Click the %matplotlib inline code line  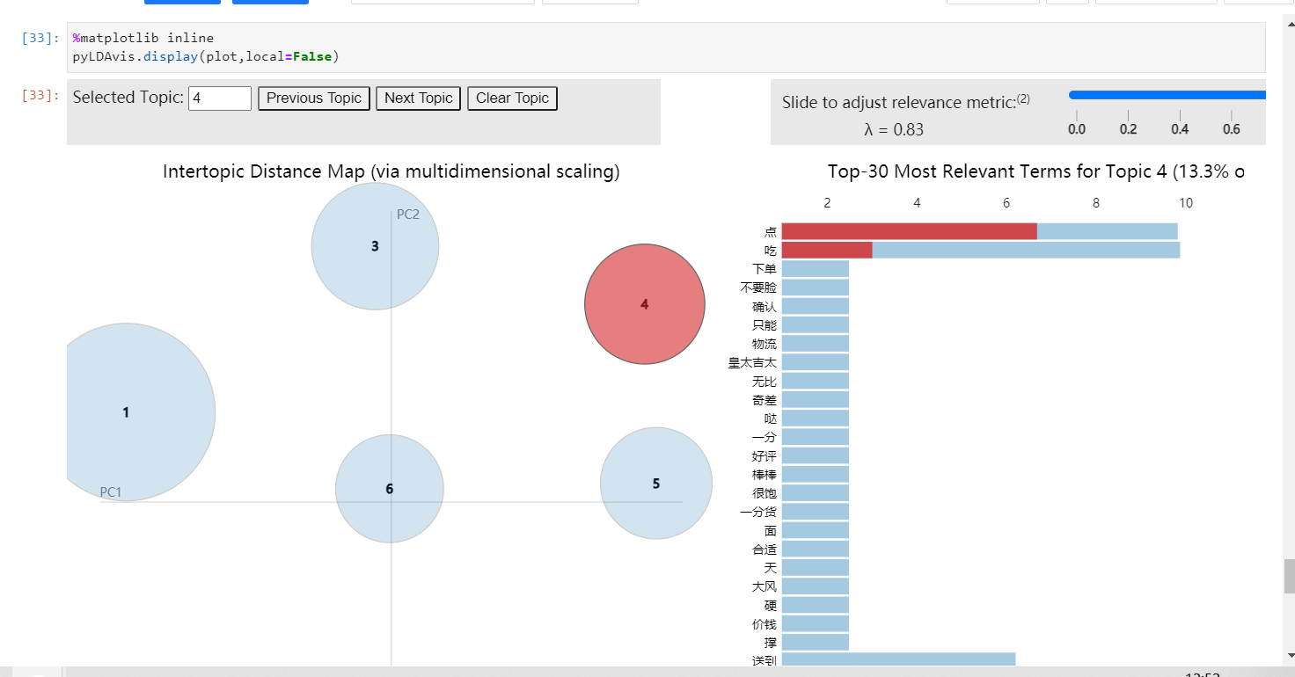[143, 38]
